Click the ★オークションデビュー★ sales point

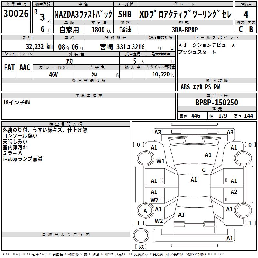pyautogui.click(x=207, y=45)
